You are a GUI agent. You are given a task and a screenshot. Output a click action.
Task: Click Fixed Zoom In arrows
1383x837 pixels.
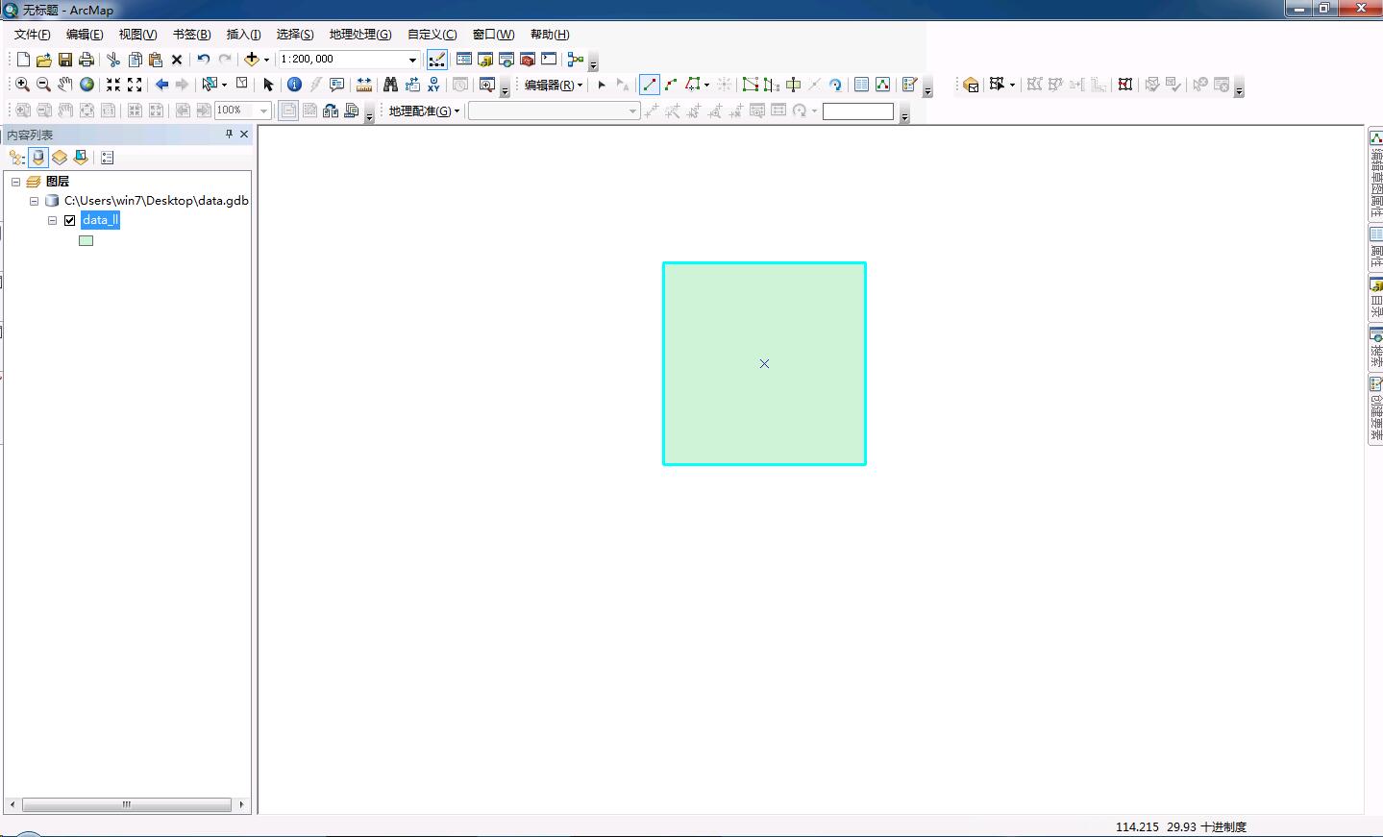[113, 85]
